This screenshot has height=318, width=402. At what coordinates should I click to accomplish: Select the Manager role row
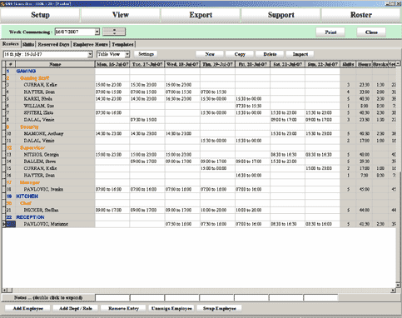click(30, 182)
